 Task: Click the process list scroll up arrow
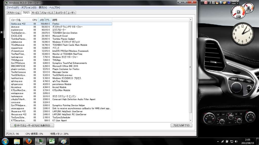point(190,20)
